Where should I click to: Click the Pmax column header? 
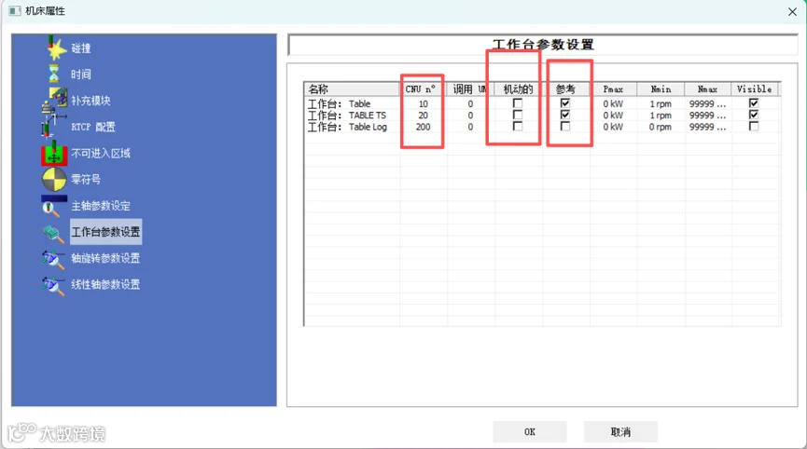tap(613, 88)
